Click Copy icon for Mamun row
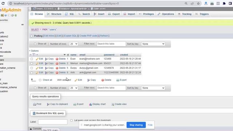This screenshot has height=131, width=233. tap(46, 63)
